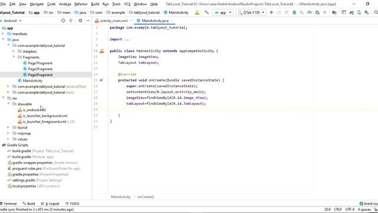The width and height of the screenshot is (378, 213).
Task: Open the Project Structure icon in toolbar
Action: coord(334,12)
